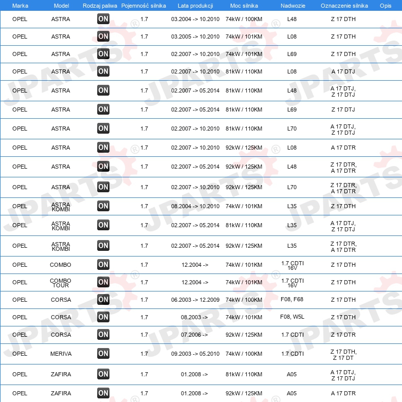
Task: Click the ON diesel badge in Astra 03.2005 row
Action: coord(103,36)
